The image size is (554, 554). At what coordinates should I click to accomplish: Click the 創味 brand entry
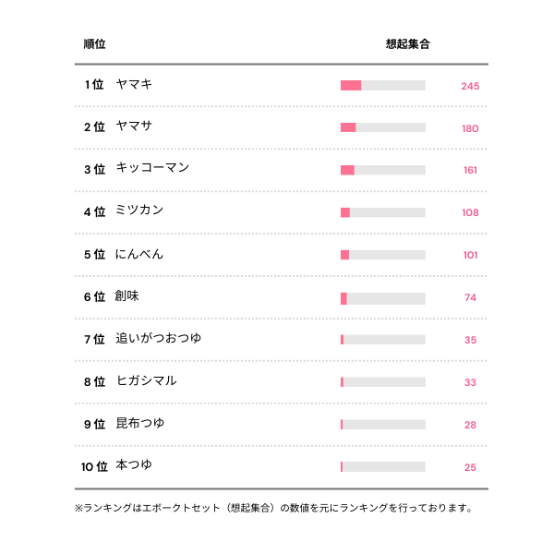point(127,296)
